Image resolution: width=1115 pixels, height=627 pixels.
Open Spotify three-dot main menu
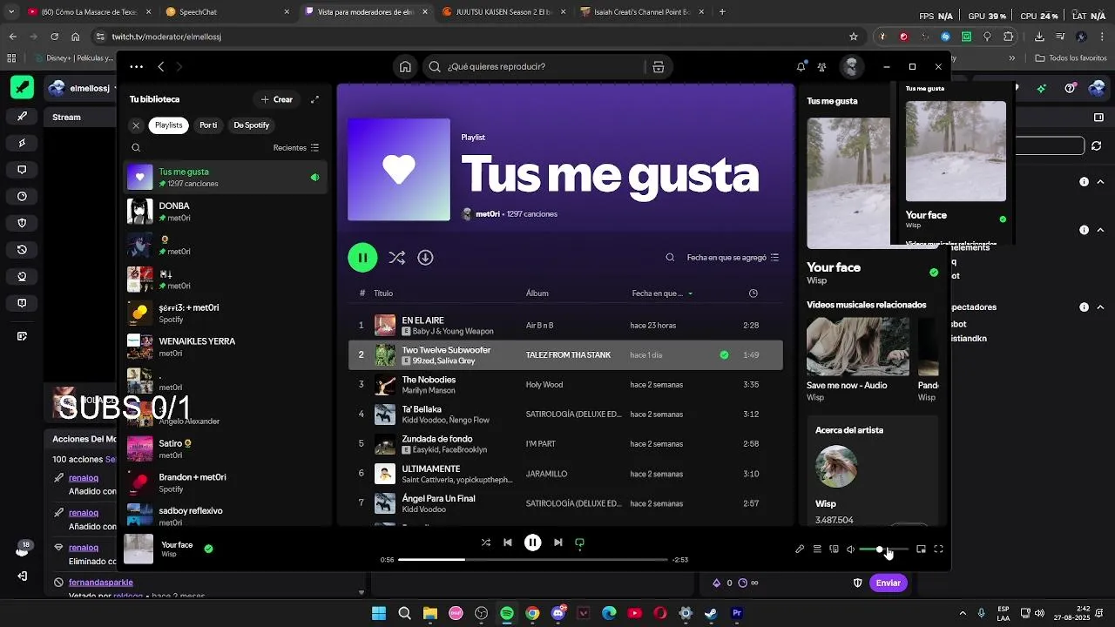pyautogui.click(x=136, y=67)
